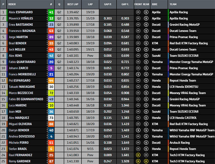Click Aleix Espargaro's front tyre M icon
Screen dimensions: 215x164
coord(138,12)
